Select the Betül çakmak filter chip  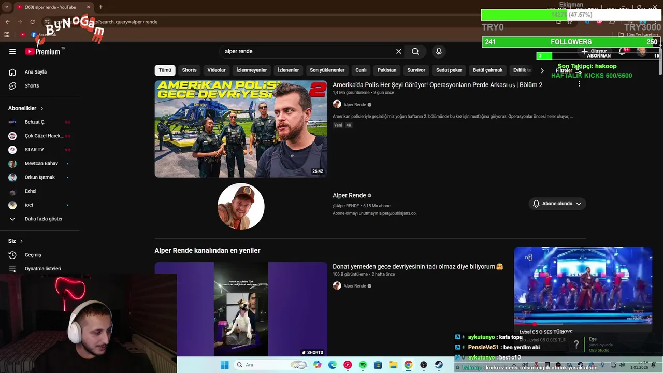[488, 70]
